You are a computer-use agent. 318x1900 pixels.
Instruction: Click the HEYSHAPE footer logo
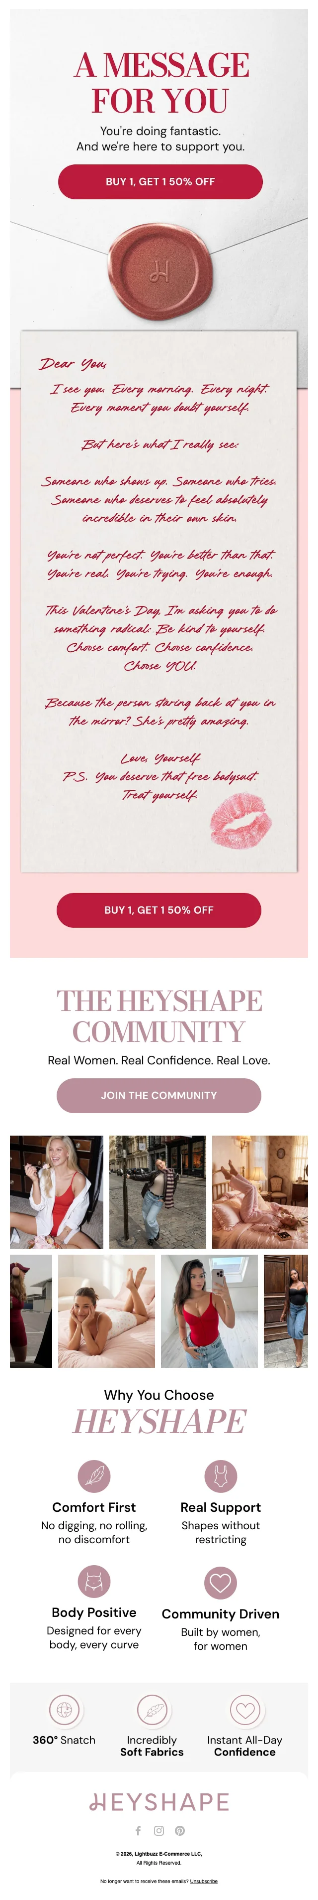tap(159, 1802)
